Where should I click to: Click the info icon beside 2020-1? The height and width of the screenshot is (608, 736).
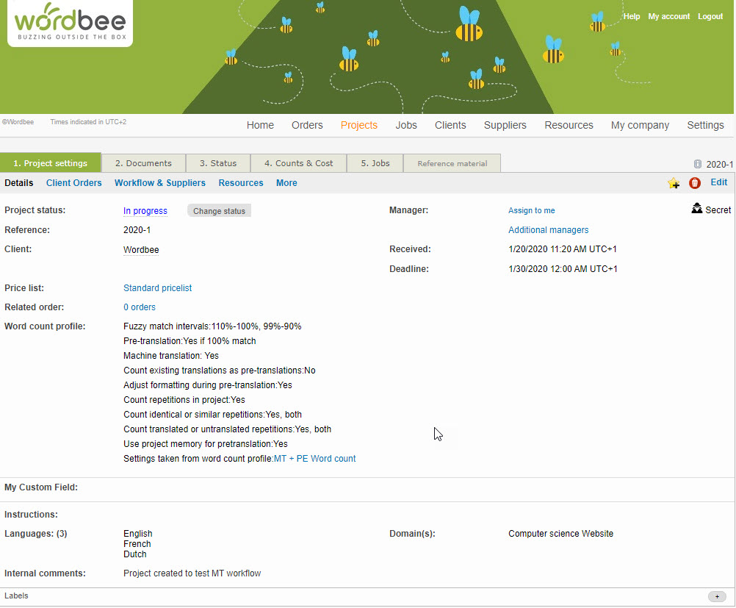pos(697,164)
